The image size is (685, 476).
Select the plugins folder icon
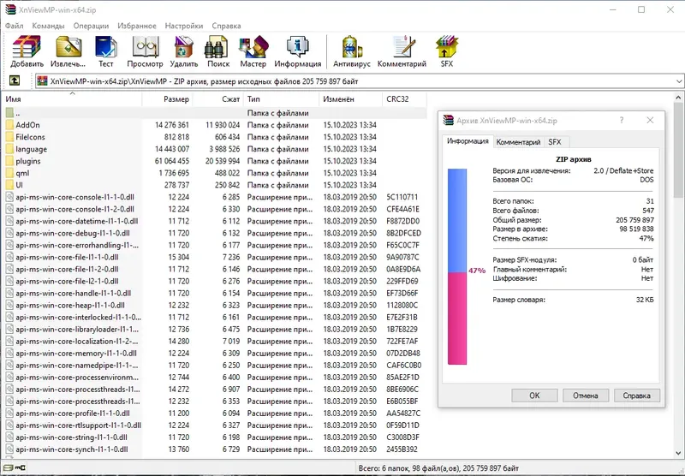pos(9,161)
